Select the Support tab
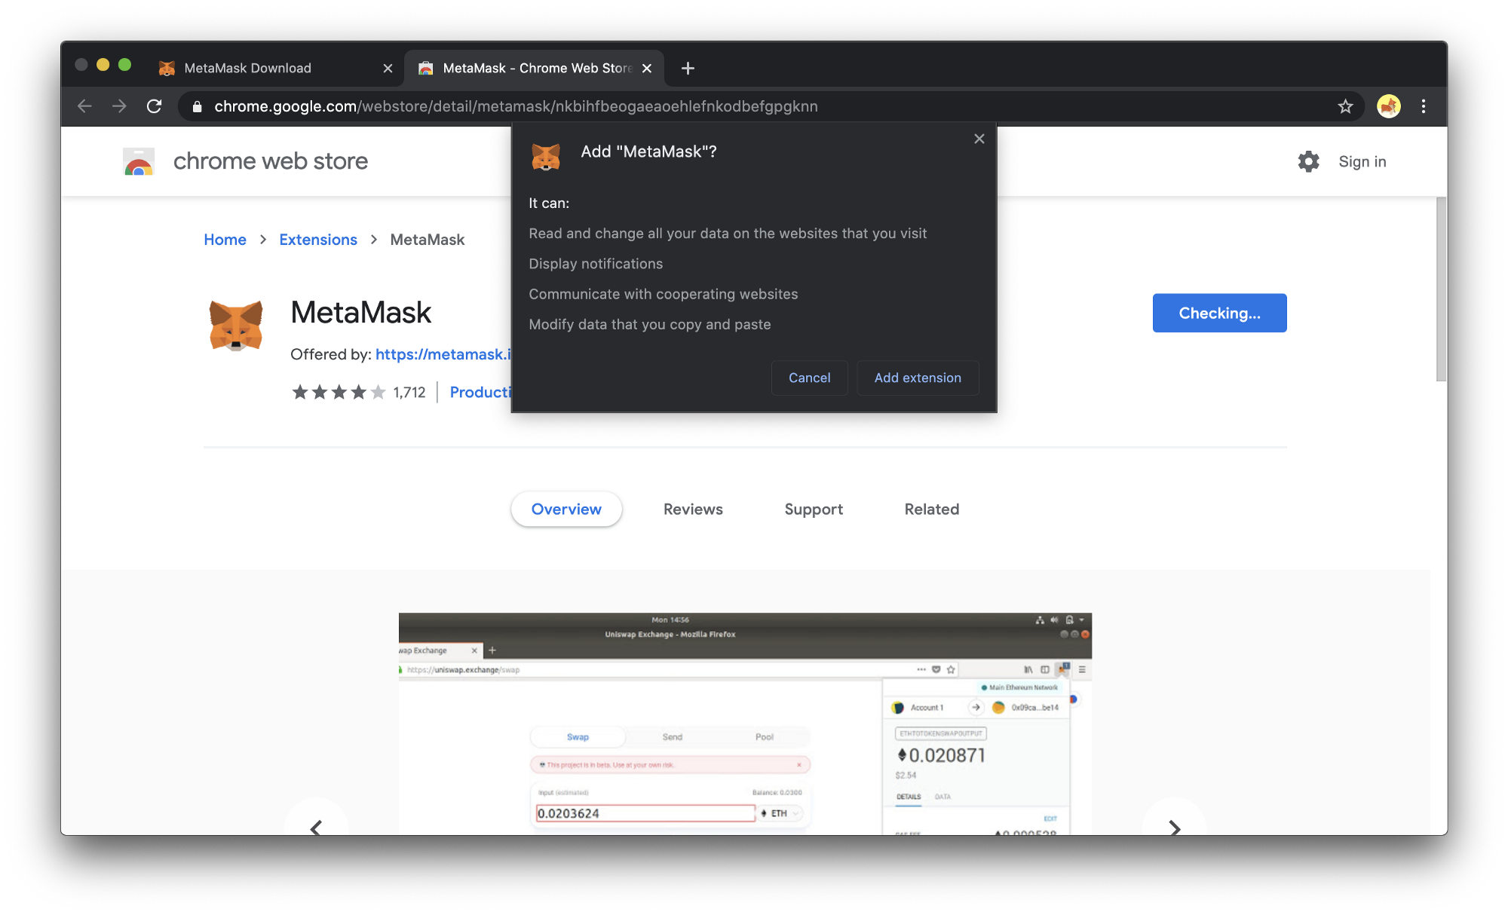1508x915 pixels. tap(814, 510)
